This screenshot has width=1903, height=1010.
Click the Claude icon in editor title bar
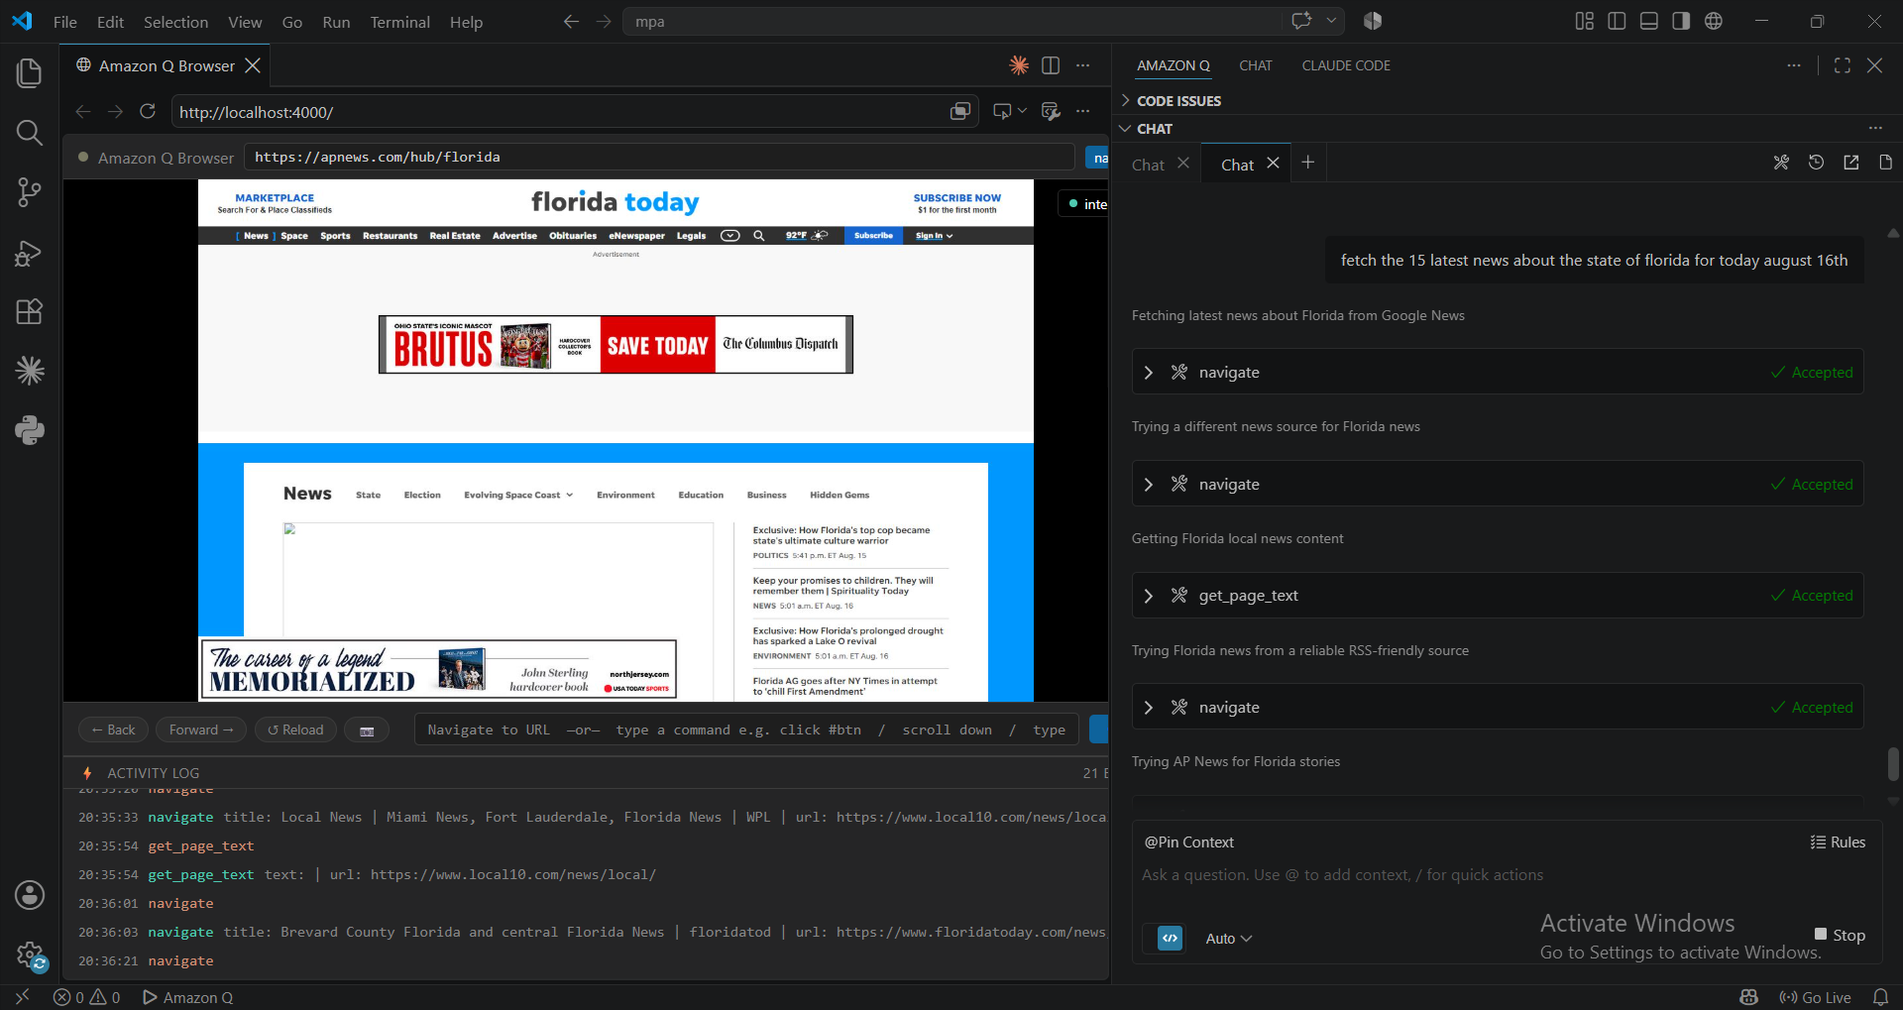pos(1019,65)
